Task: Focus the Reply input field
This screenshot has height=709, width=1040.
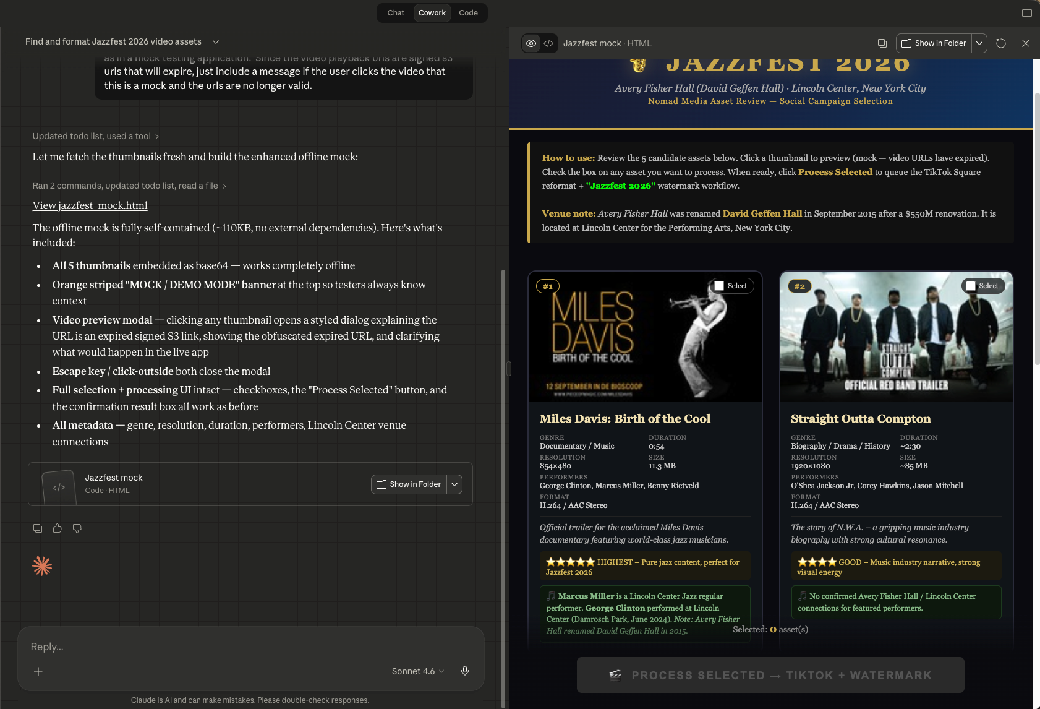Action: point(250,647)
